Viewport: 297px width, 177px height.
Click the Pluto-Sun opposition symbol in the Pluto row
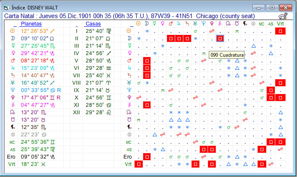[139, 97]
